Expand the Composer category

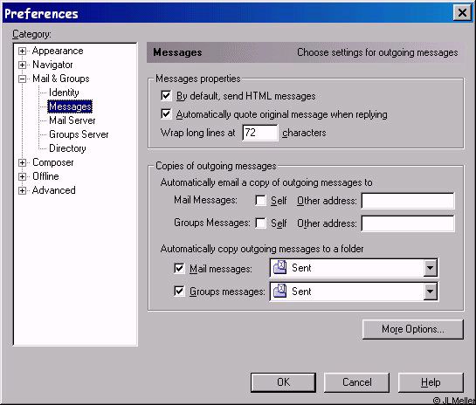[x=22, y=162]
